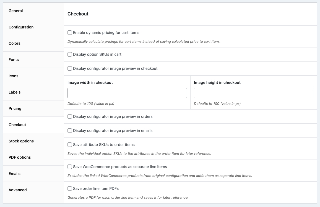Image resolution: width=320 pixels, height=207 pixels.
Task: Toggle configurator image preview in checkout
Action: [70, 68]
